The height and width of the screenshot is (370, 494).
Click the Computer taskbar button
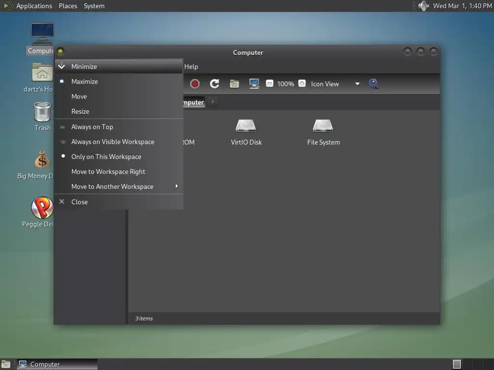57,364
